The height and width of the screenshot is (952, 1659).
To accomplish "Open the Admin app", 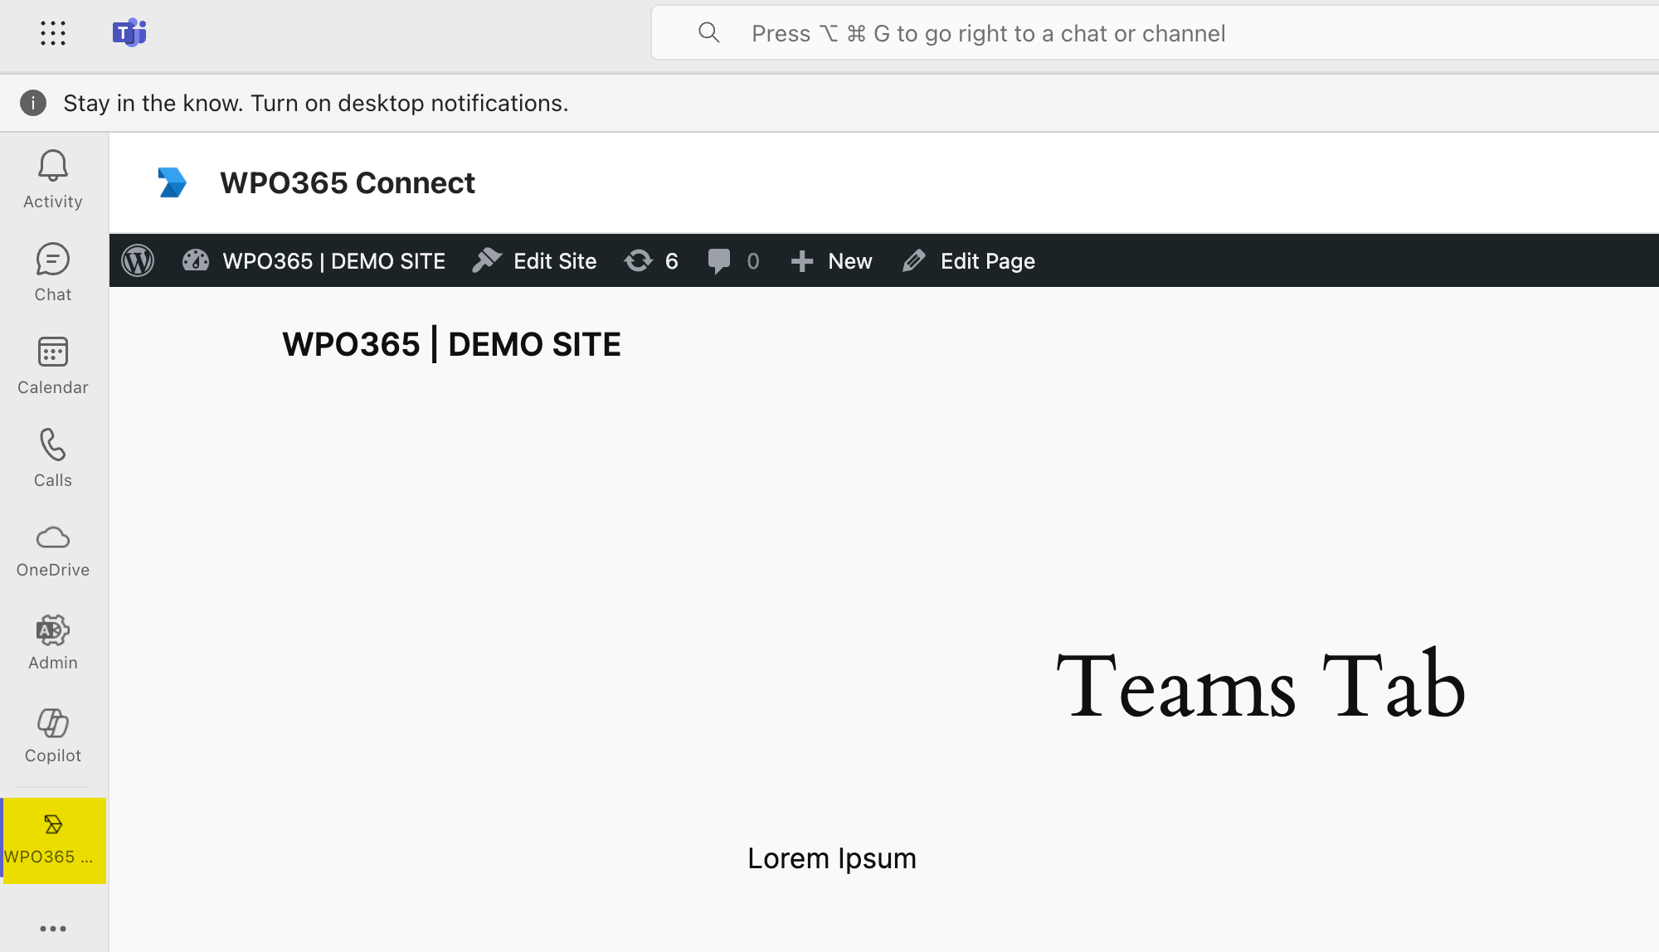I will tap(53, 643).
